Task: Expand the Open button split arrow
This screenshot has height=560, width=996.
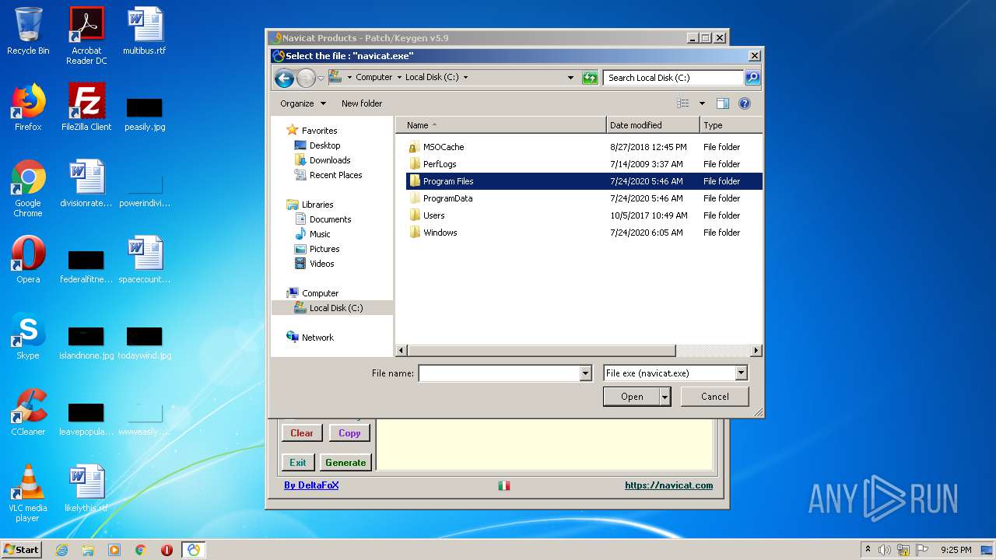Action: click(x=665, y=397)
